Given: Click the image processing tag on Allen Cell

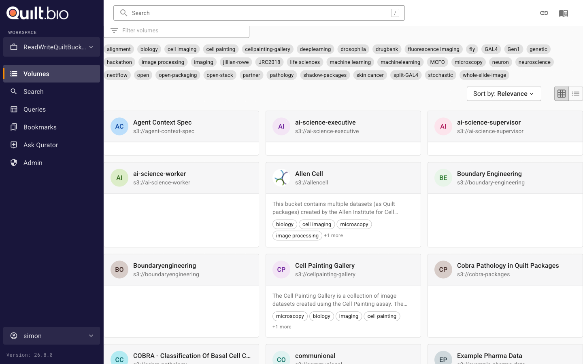Looking at the screenshot, I should click(297, 235).
